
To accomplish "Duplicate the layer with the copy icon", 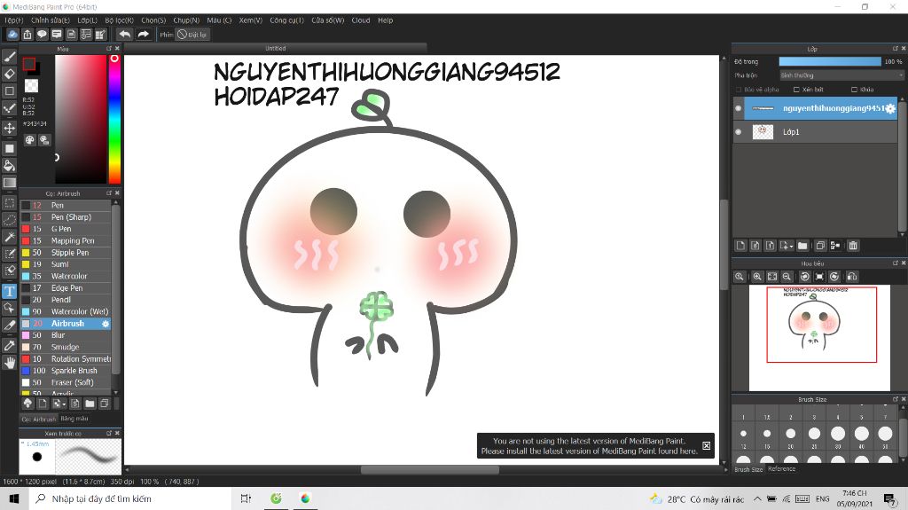I will pyautogui.click(x=820, y=246).
